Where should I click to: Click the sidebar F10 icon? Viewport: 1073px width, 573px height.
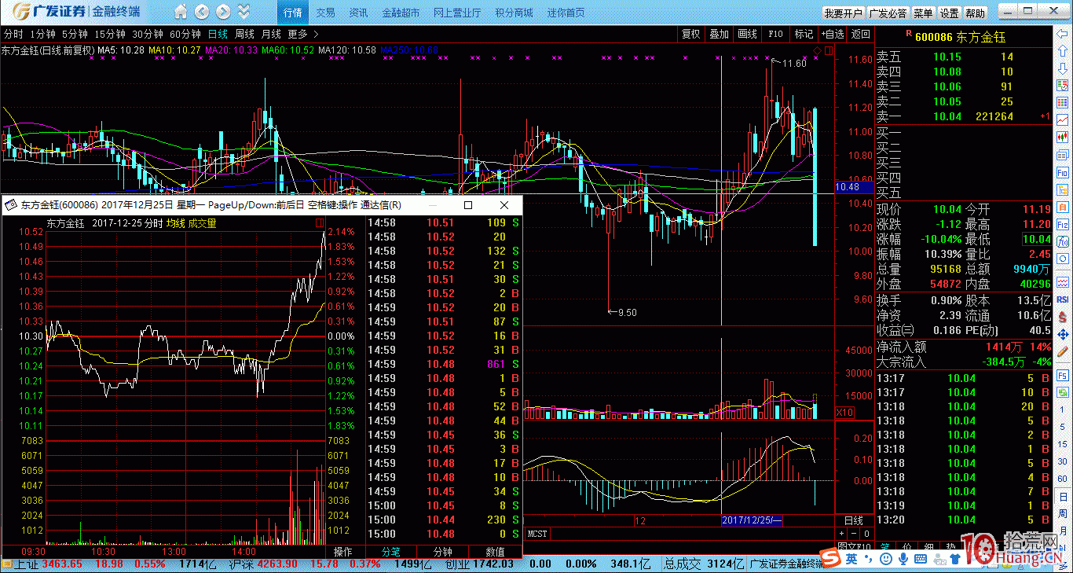tap(1062, 173)
